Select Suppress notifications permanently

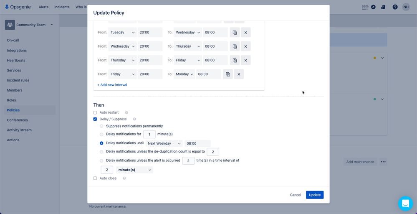101,126
